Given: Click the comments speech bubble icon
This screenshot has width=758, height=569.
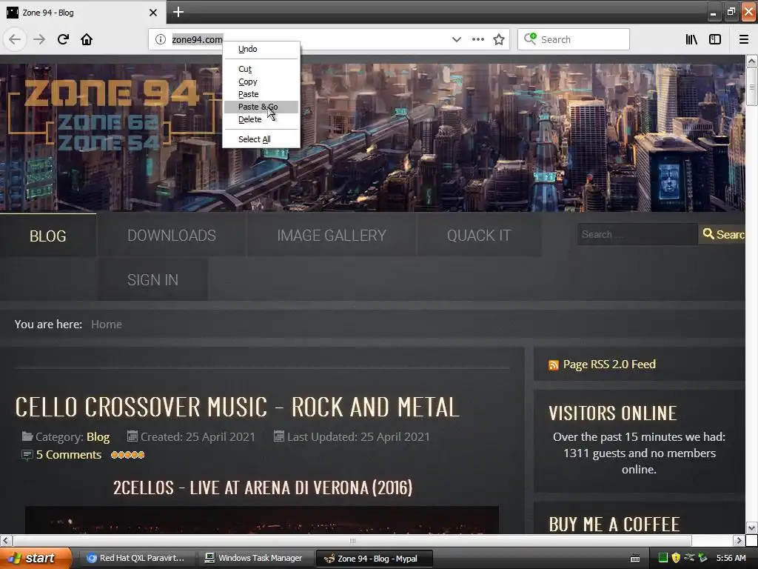Looking at the screenshot, I should [x=27, y=456].
